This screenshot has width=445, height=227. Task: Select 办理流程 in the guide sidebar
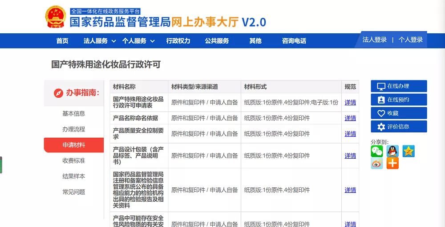74,130
